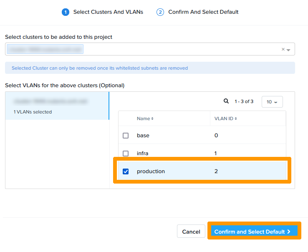Open the page size dropdown showing 10
The height and width of the screenshot is (252, 308).
tap(272, 102)
